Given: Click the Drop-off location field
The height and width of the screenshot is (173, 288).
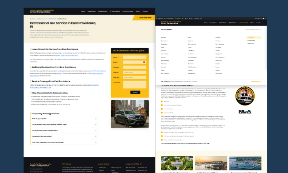Looking at the screenshot, I should (x=135, y=77).
